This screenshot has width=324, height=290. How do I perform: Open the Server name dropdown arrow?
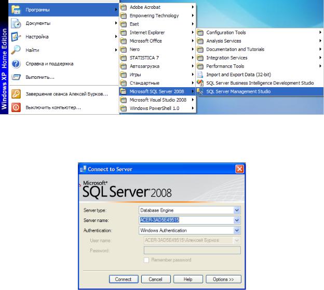237,220
